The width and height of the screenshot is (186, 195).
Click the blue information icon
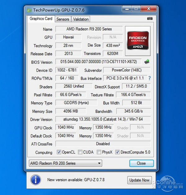pos(36,180)
